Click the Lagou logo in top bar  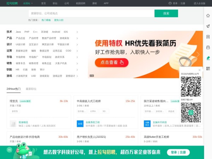(12, 3)
